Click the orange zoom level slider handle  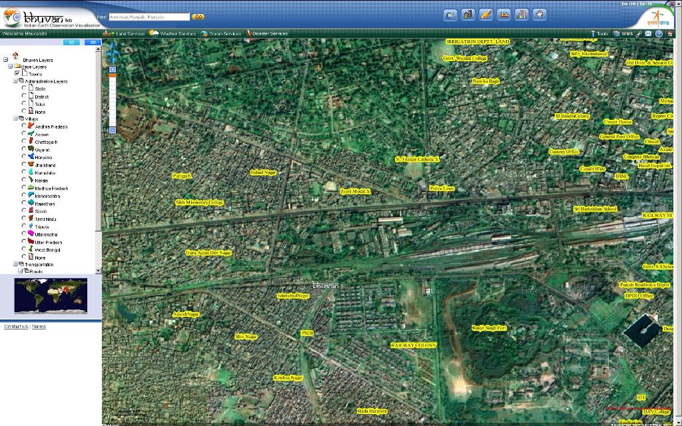point(112,76)
